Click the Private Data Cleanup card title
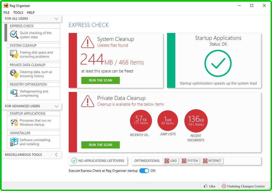This screenshot has width=272, height=191. (121, 98)
